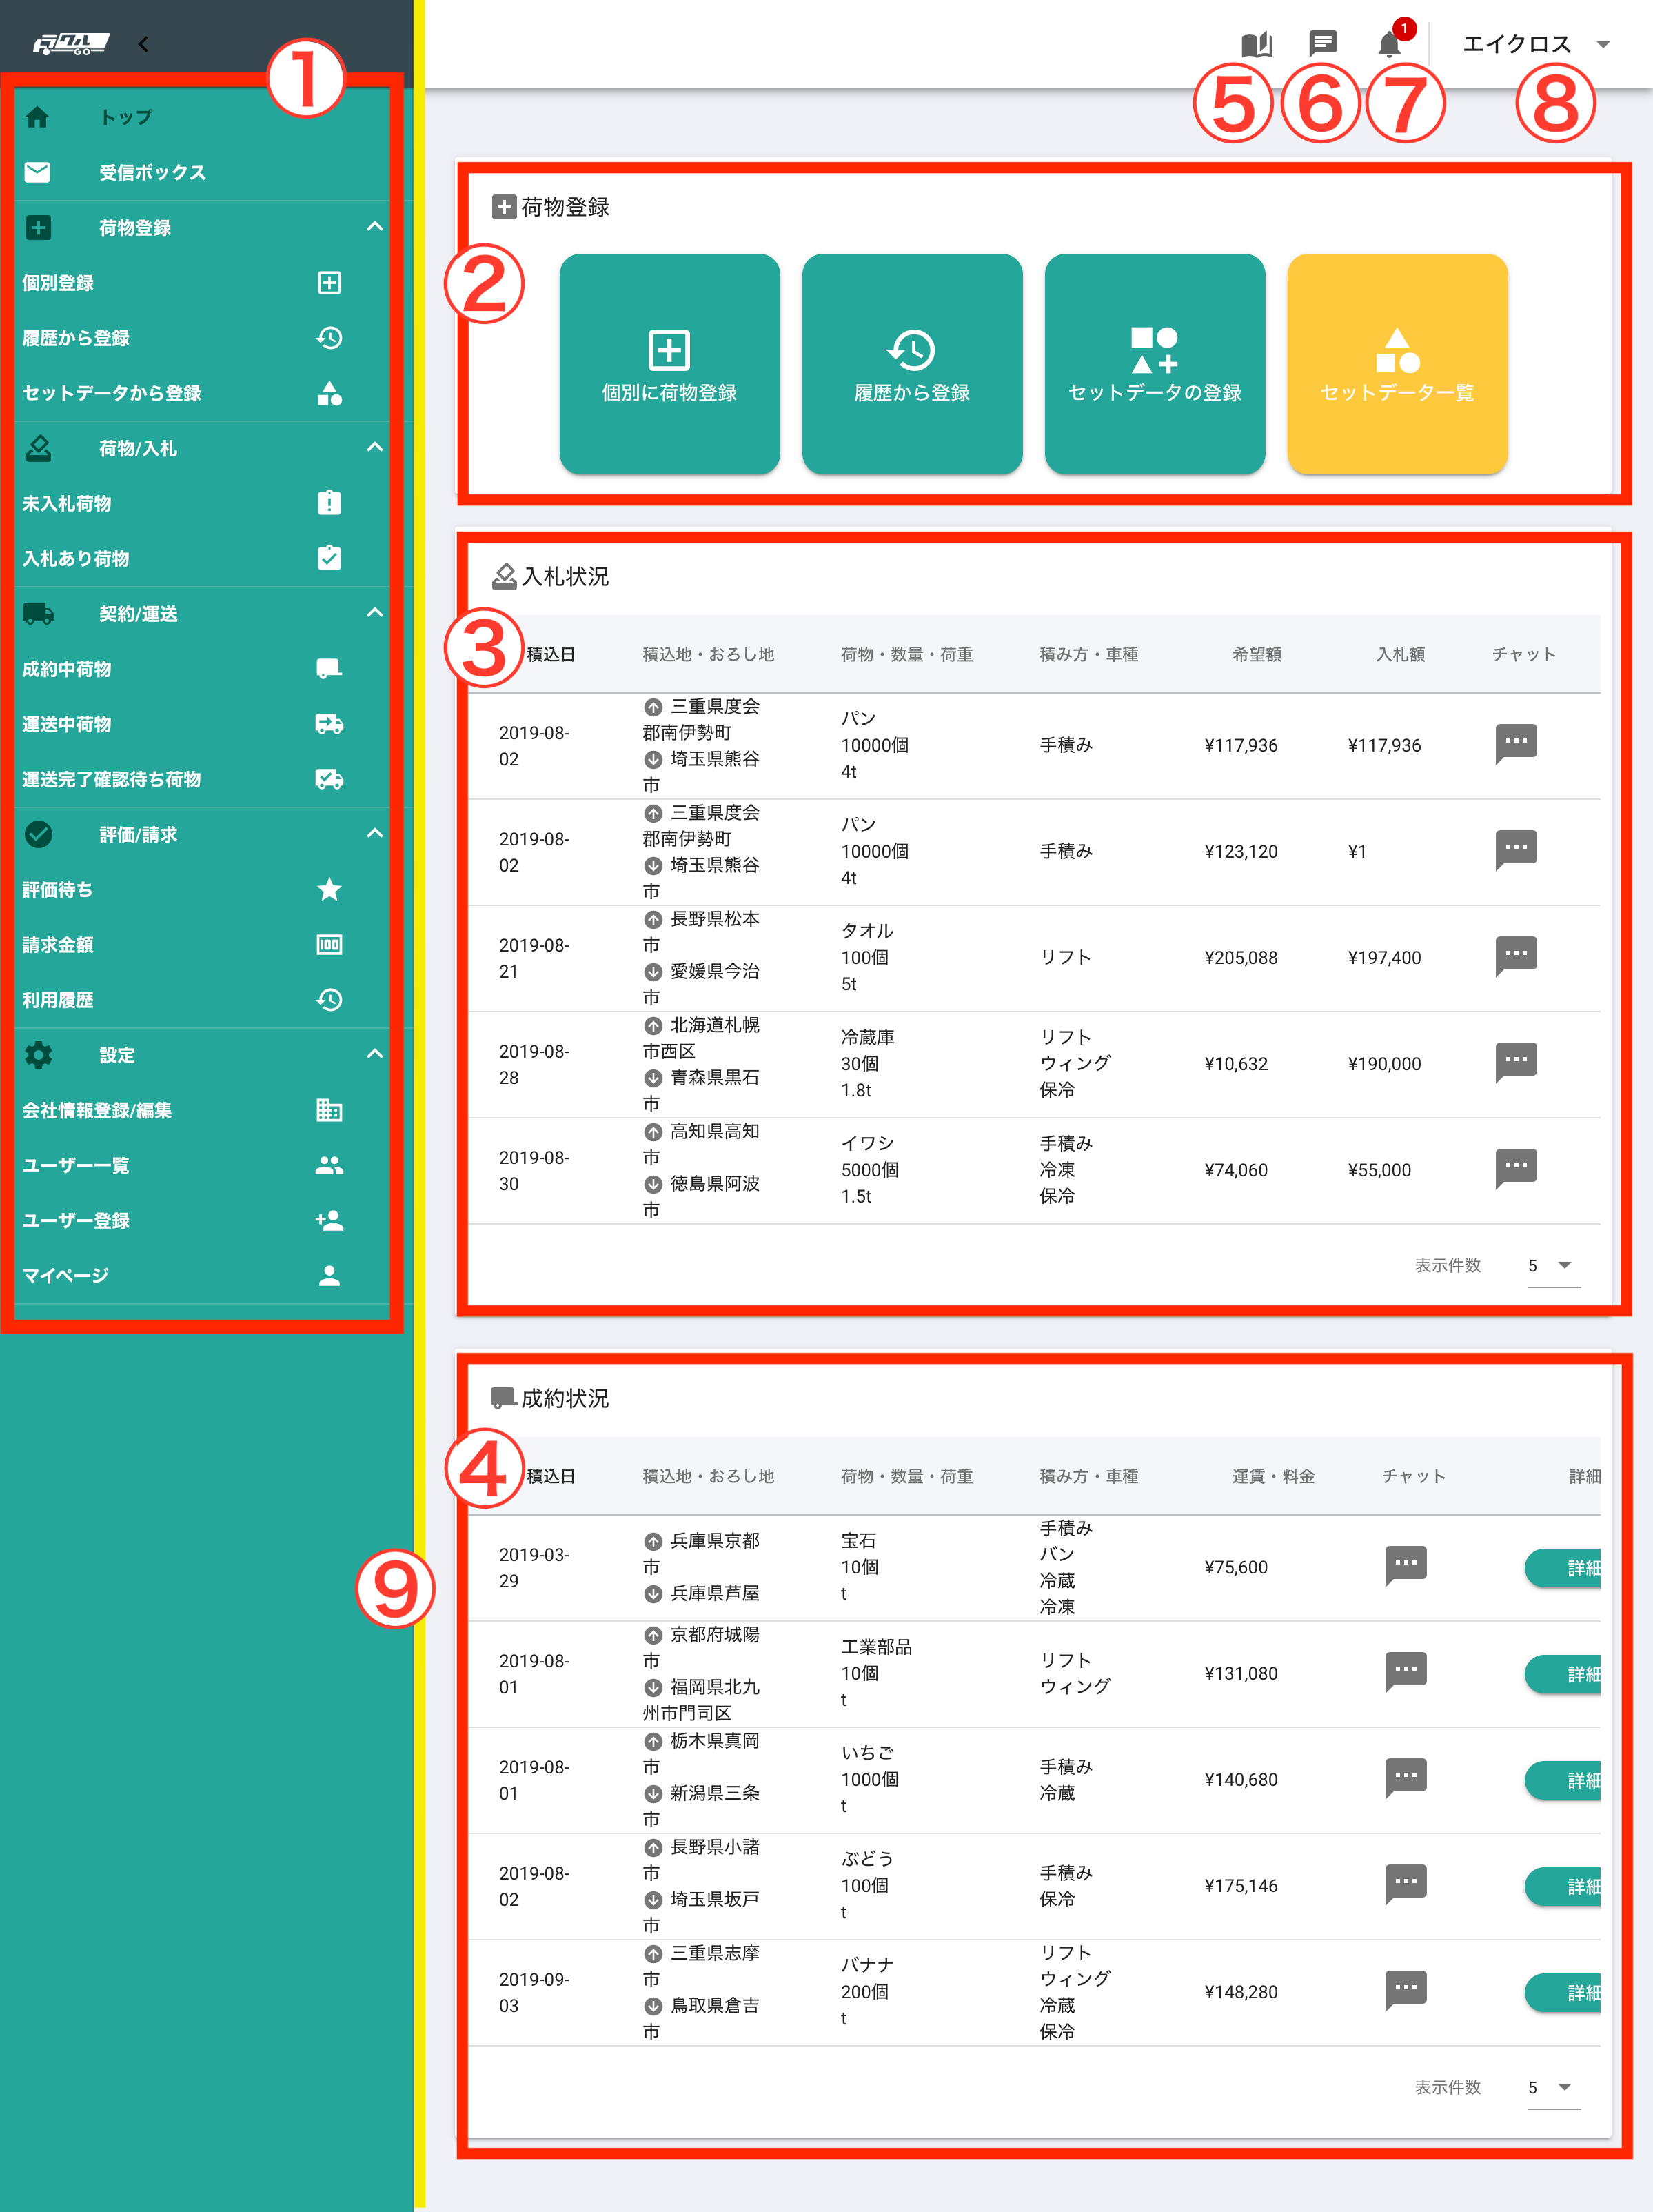Click bid amount ¥197,400
The width and height of the screenshot is (1653, 2212).
click(1384, 957)
